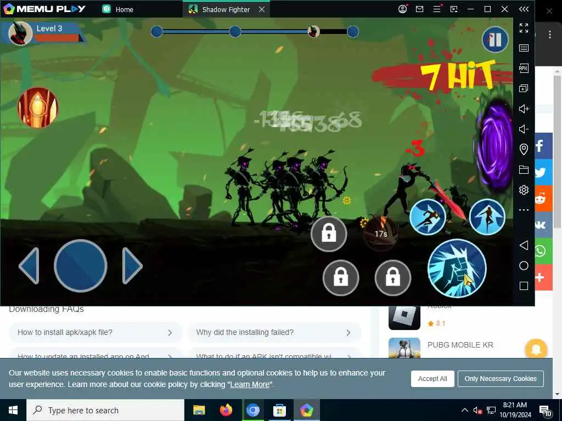Click Only Necessary Cookies button
Image resolution: width=562 pixels, height=421 pixels.
(x=501, y=379)
